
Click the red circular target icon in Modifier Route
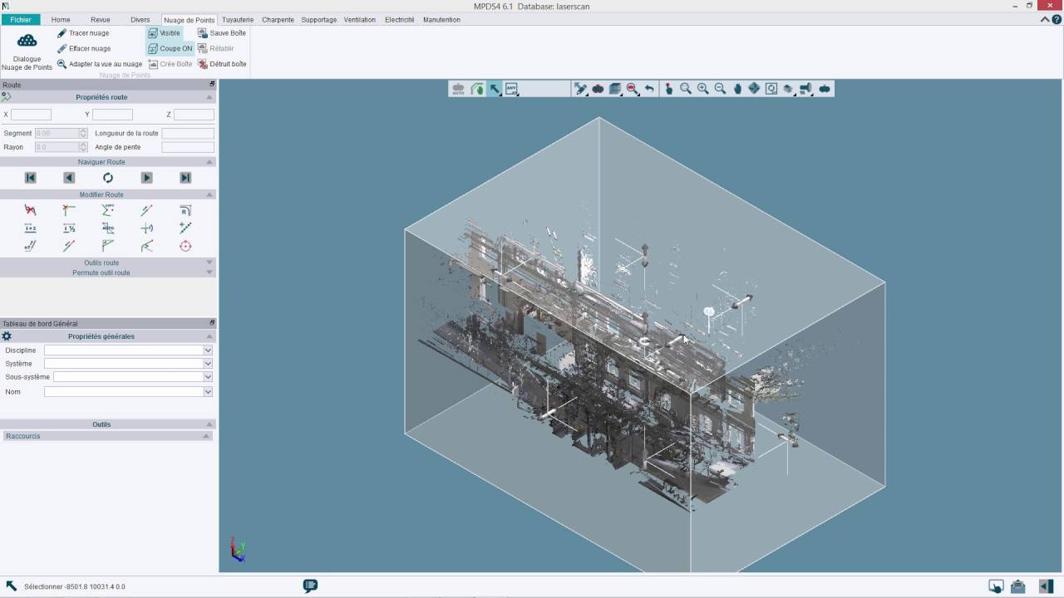click(185, 246)
